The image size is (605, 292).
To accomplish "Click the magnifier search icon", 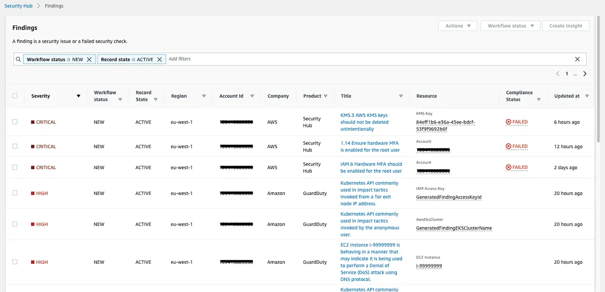I will 18,59.
